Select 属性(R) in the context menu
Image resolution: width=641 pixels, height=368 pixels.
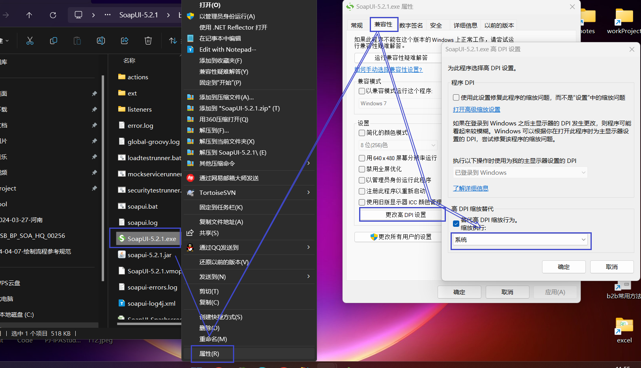pyautogui.click(x=209, y=354)
